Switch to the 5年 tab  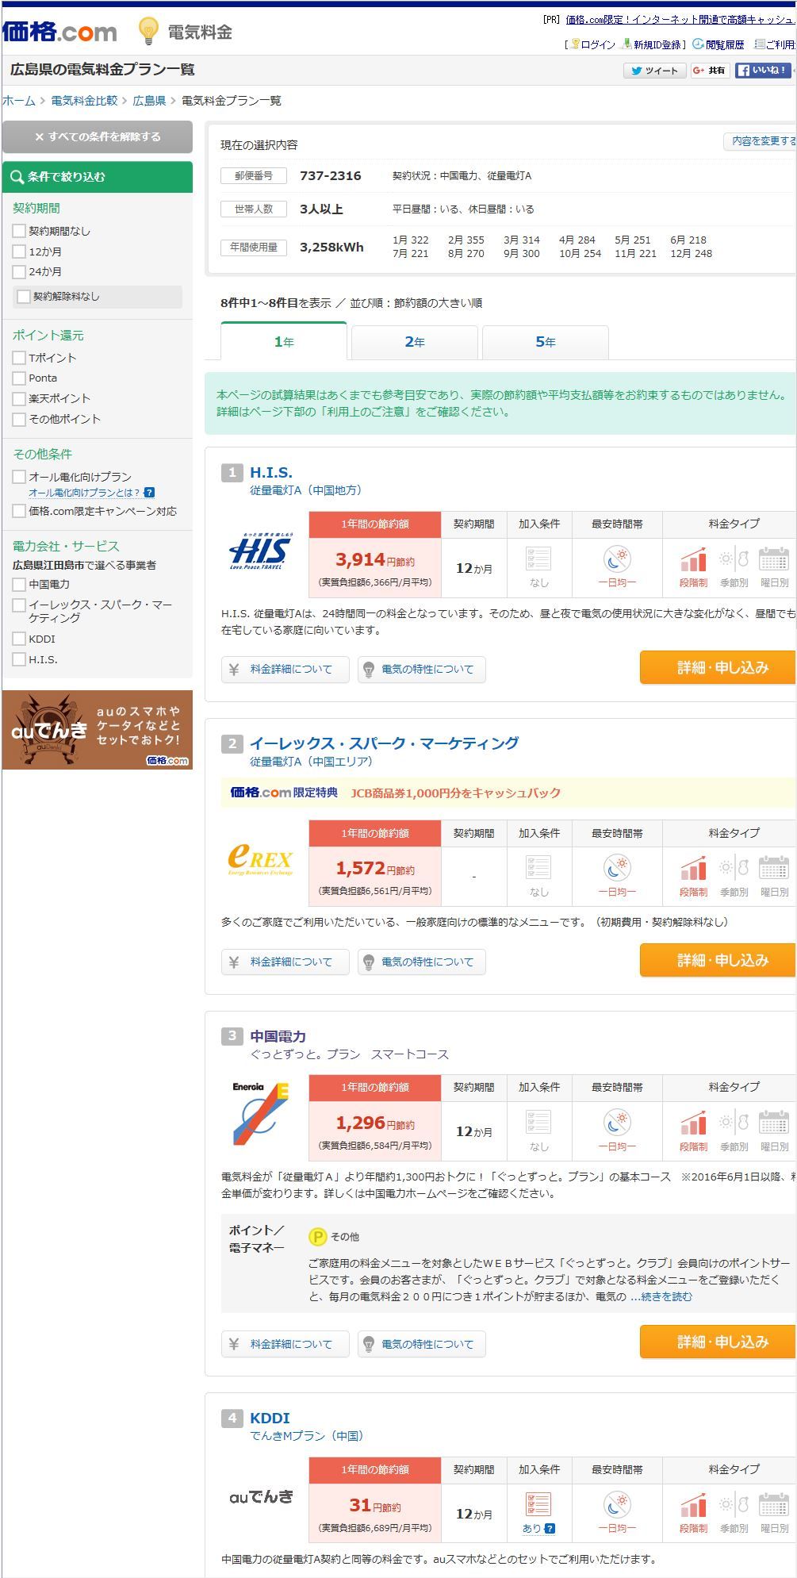tap(546, 342)
